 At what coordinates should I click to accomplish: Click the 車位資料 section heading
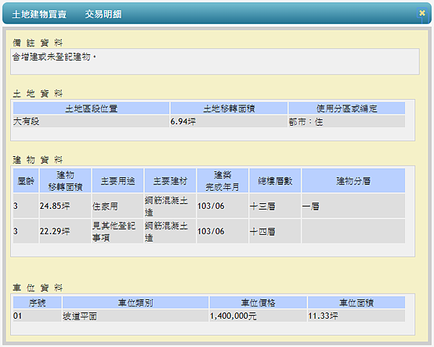38,288
